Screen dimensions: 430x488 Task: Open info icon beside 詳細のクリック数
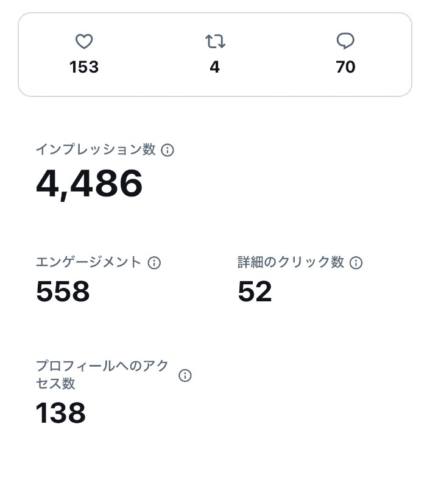coord(356,263)
